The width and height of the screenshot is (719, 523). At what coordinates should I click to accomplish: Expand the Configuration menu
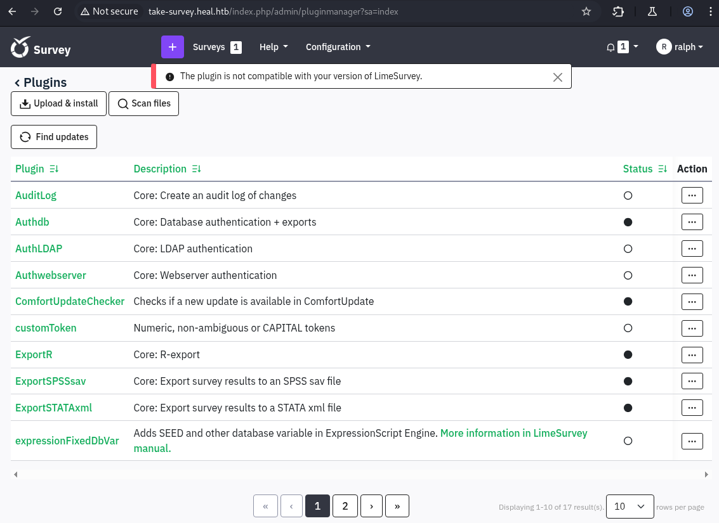(338, 47)
